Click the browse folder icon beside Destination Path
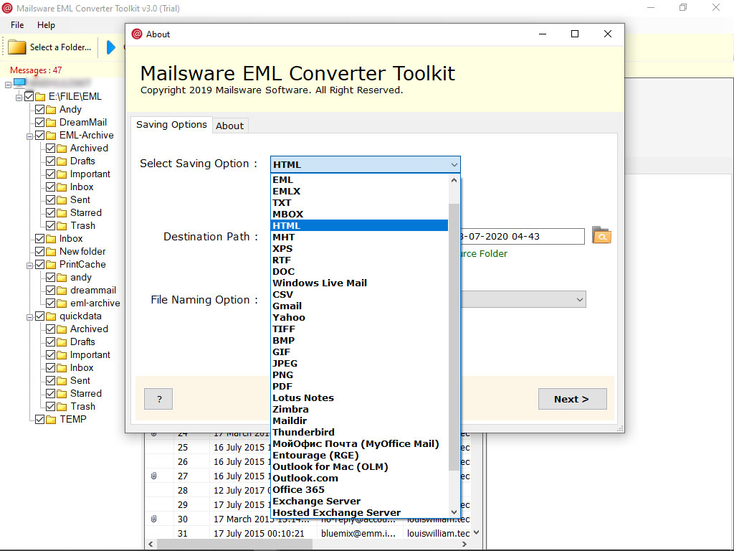This screenshot has height=551, width=734. pos(601,235)
